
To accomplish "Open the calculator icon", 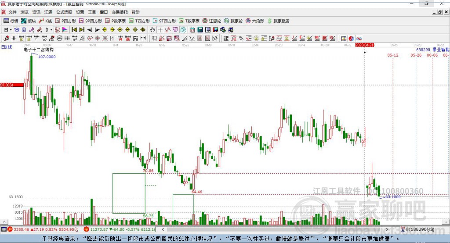I will 200,30.
